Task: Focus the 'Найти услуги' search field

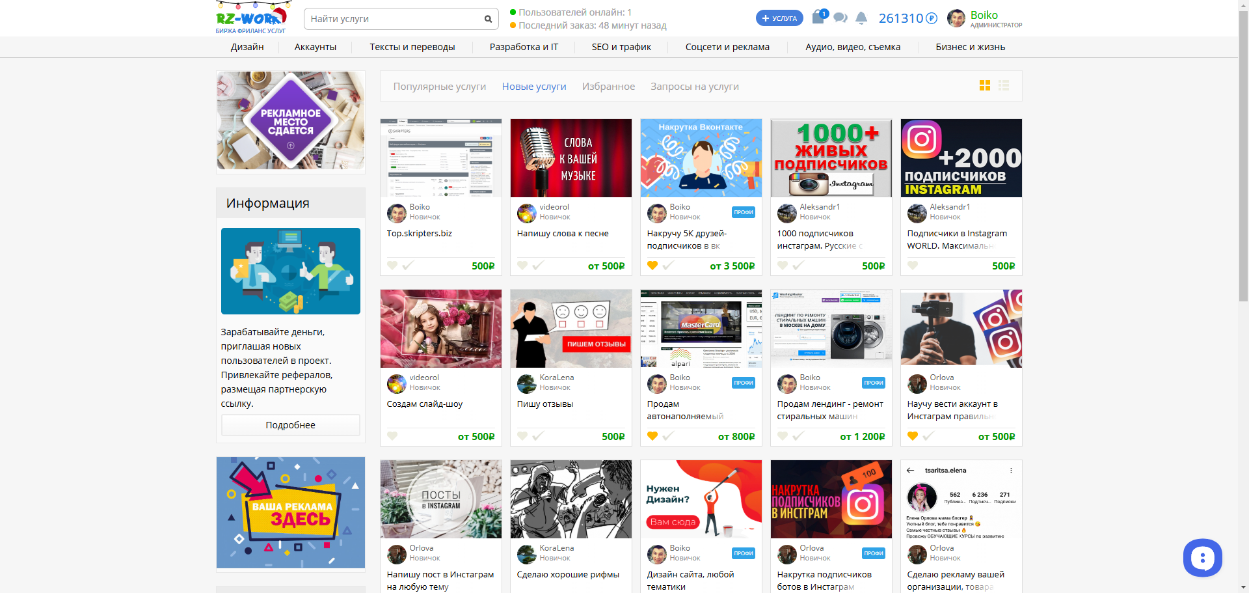Action: pyautogui.click(x=394, y=19)
